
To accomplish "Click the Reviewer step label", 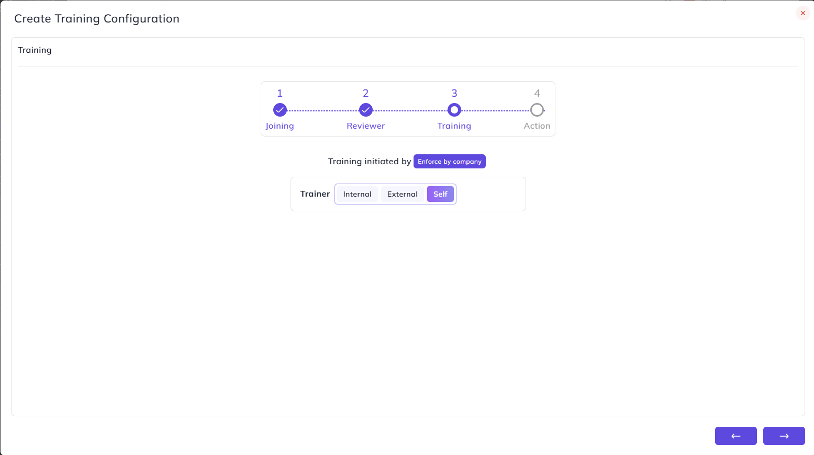I will (366, 126).
